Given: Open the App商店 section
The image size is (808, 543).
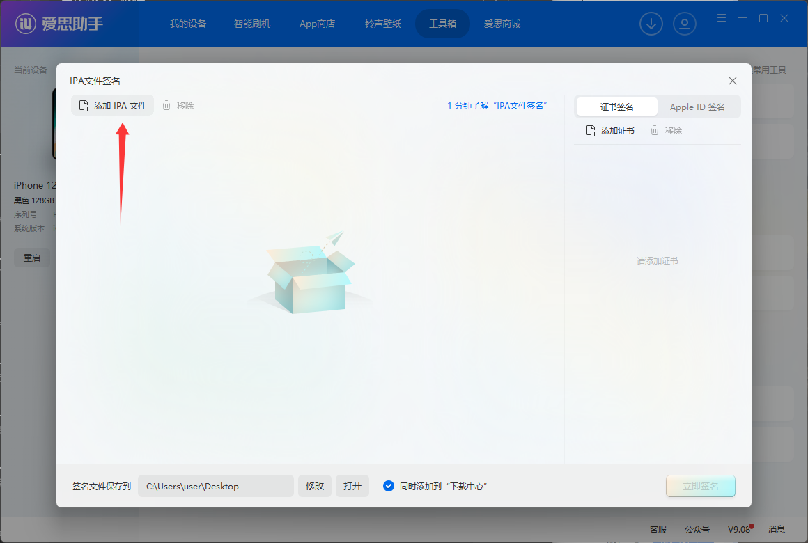Looking at the screenshot, I should [317, 24].
